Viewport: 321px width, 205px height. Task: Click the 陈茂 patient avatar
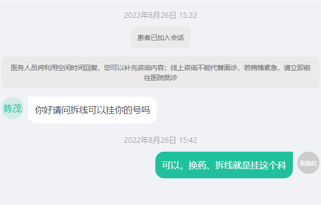tap(13, 108)
